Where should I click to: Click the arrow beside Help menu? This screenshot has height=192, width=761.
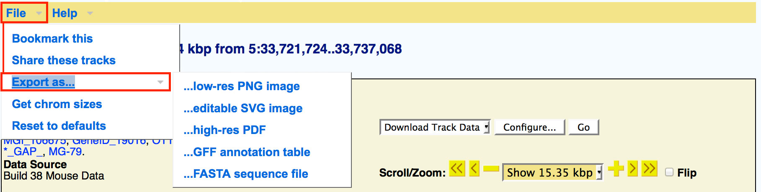coord(90,13)
